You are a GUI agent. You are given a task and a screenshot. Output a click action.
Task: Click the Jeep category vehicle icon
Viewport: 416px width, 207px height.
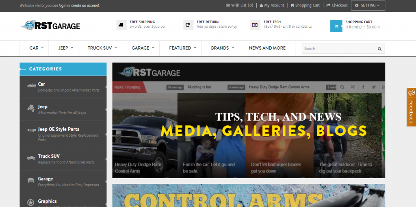coord(31,108)
